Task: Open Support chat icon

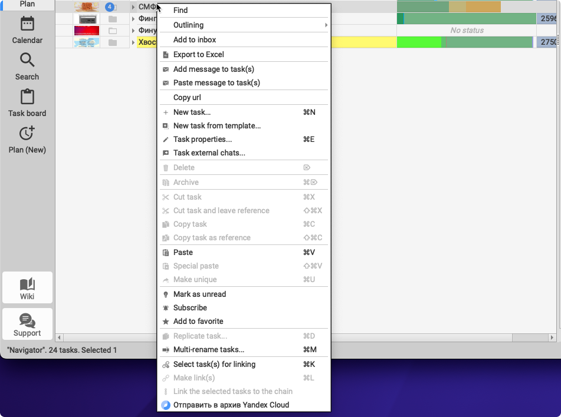Action: click(27, 321)
